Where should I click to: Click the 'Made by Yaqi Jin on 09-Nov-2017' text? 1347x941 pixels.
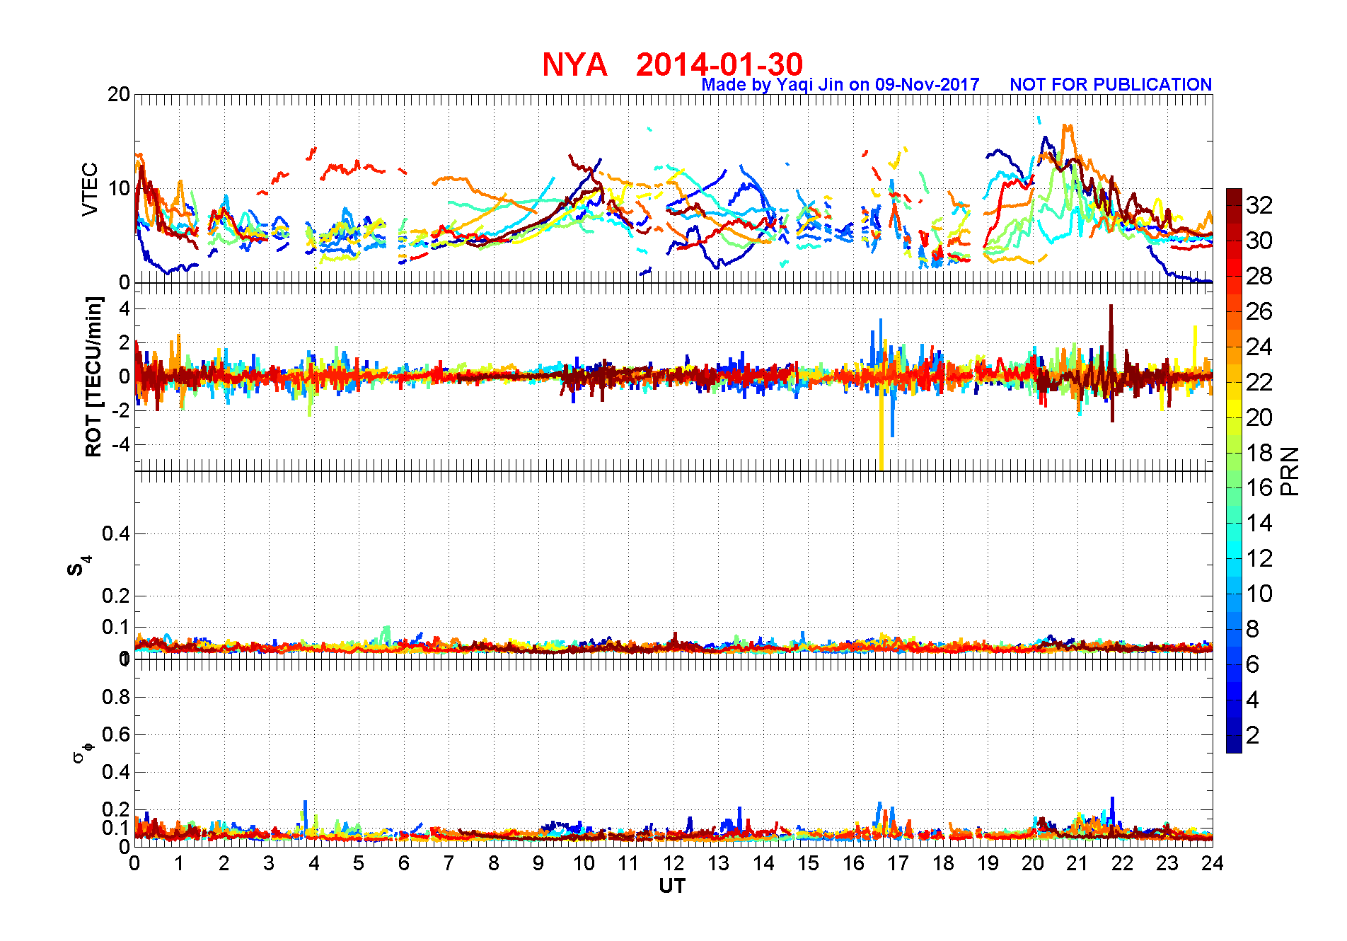coord(840,85)
